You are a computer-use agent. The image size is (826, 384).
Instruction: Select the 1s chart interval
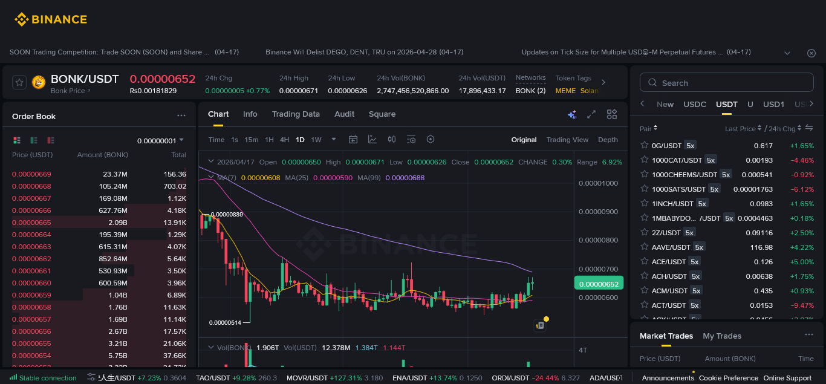(x=235, y=140)
